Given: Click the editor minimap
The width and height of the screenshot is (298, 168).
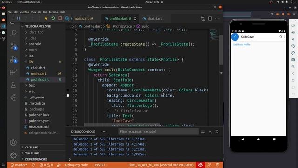Looking at the screenshot, I should point(213,35).
